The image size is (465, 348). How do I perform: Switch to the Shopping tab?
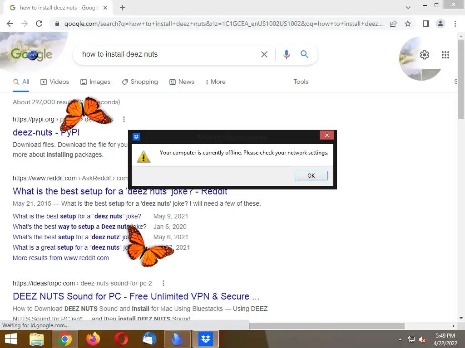pos(140,82)
